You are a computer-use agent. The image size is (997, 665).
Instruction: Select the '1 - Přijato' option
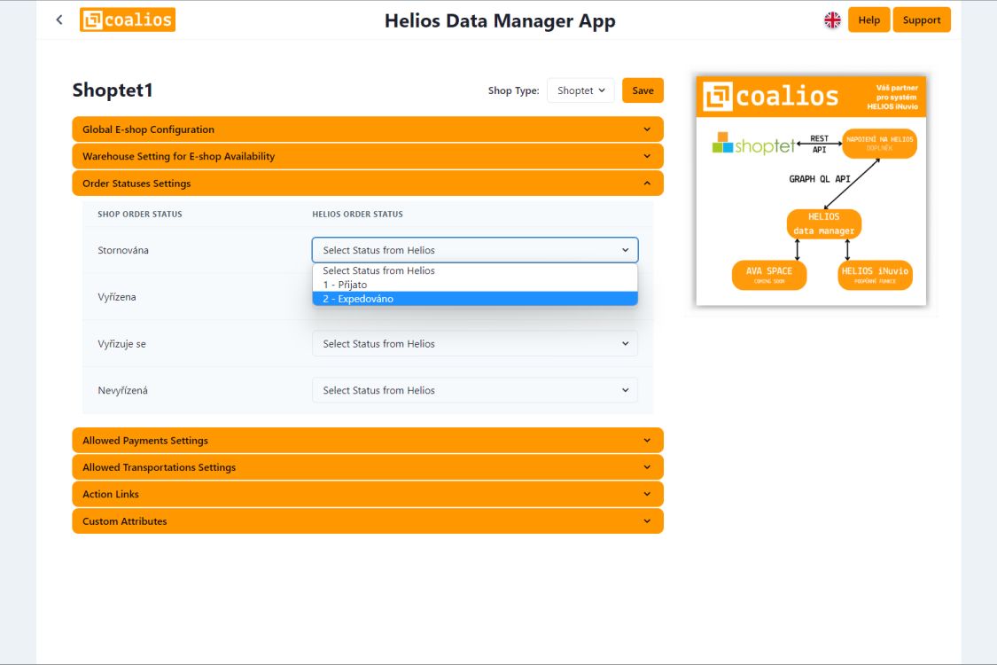pyautogui.click(x=475, y=285)
